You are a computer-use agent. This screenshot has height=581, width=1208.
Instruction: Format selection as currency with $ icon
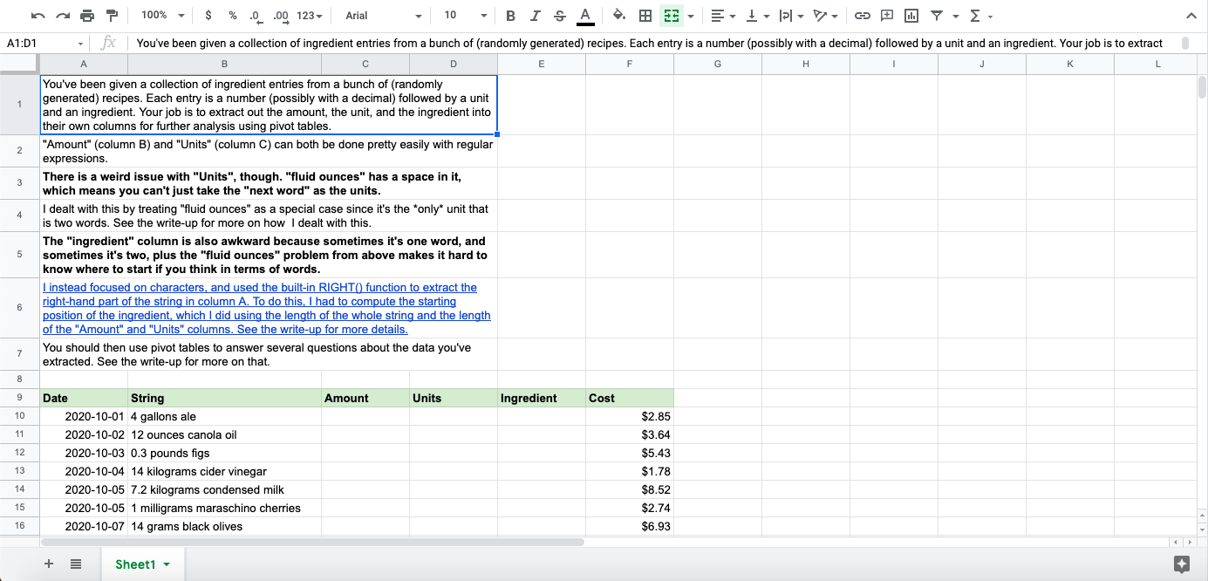tap(208, 16)
